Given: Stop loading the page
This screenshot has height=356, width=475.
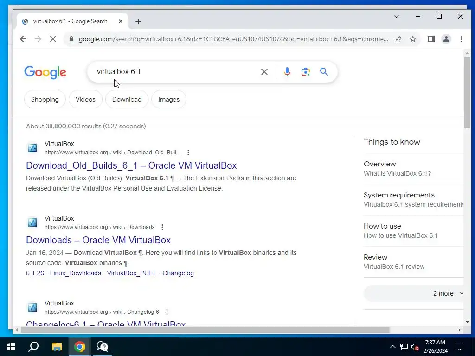Looking at the screenshot, I should pos(53,39).
